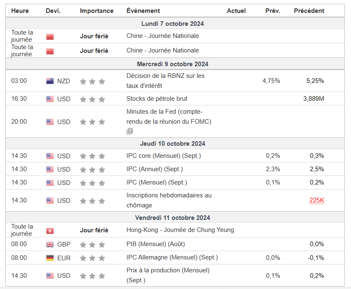
Task: Click the Hong Kong flag icon
Action: pos(50,231)
